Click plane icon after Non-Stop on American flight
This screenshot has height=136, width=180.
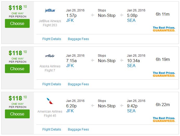[122, 106]
